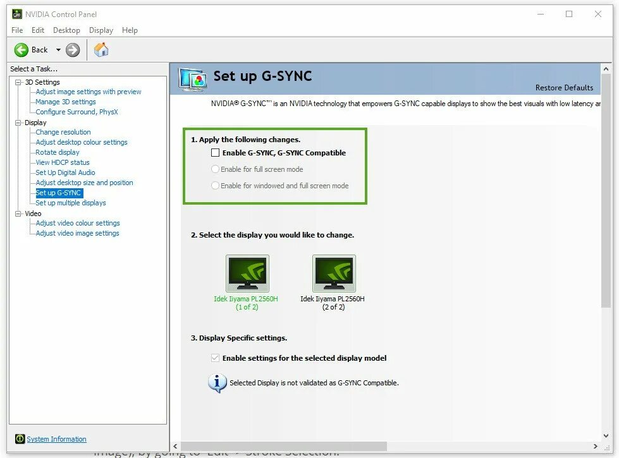The height and width of the screenshot is (458, 619).
Task: Open Adjust video image settings
Action: (x=77, y=233)
